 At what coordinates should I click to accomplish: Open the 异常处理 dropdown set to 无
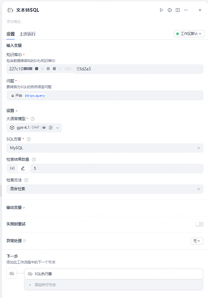click(197, 241)
